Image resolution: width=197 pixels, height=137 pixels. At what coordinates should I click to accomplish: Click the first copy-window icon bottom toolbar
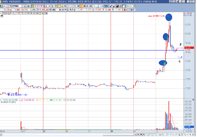[x=160, y=134]
